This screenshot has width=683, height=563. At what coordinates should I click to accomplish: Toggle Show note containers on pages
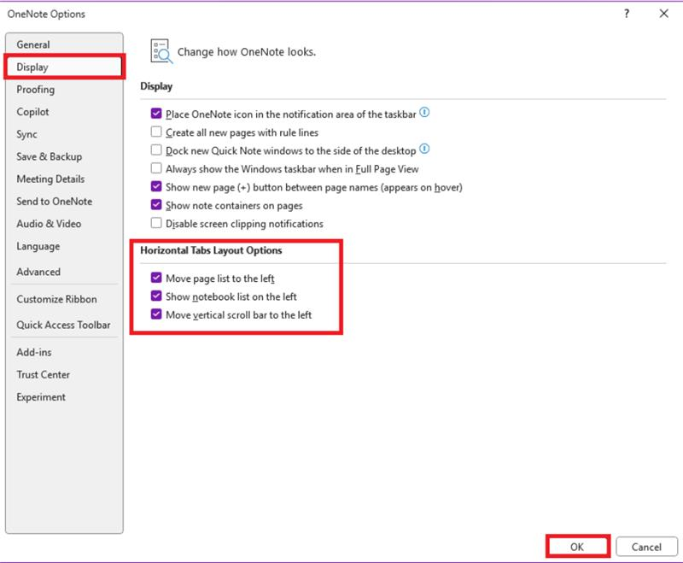156,205
